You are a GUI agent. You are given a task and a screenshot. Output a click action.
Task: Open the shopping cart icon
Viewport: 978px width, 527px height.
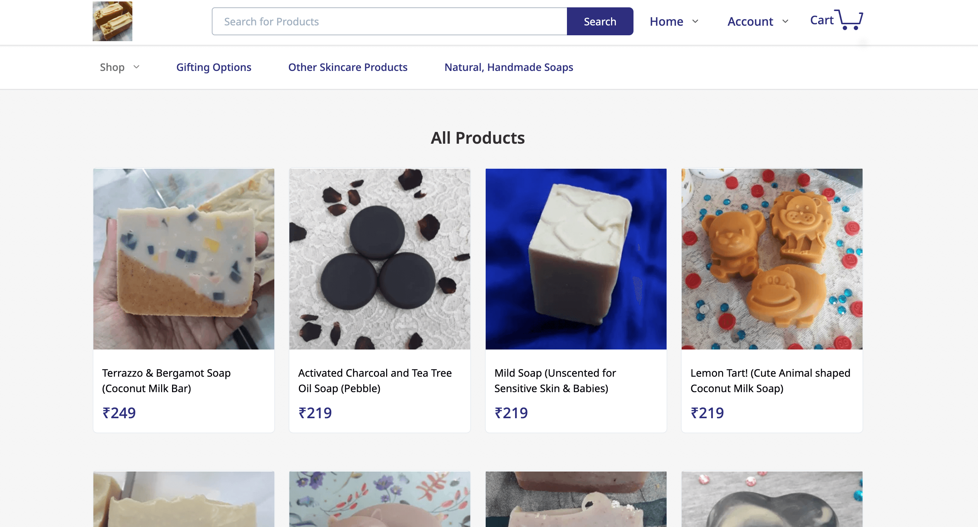coord(849,20)
